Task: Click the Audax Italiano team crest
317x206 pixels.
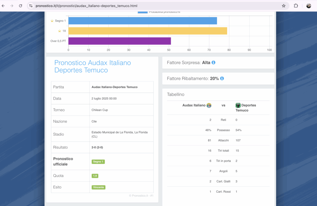Action: tap(209, 105)
